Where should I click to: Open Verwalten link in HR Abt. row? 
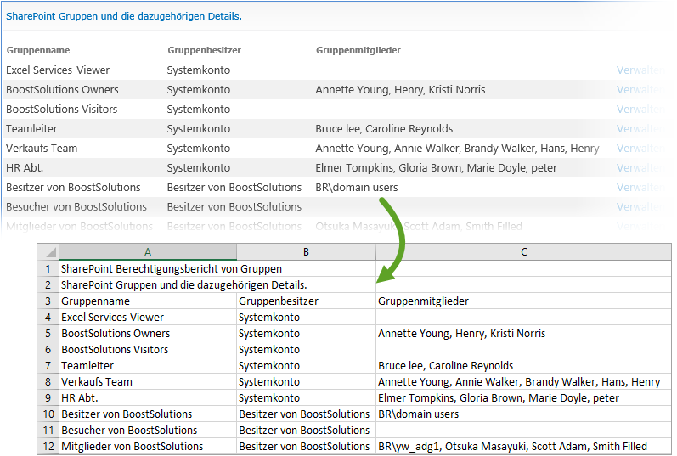click(640, 167)
